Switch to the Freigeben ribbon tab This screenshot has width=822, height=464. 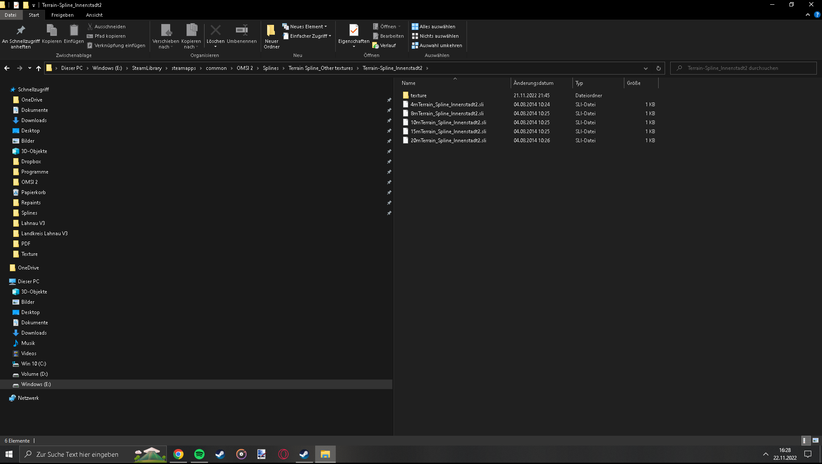pos(62,15)
